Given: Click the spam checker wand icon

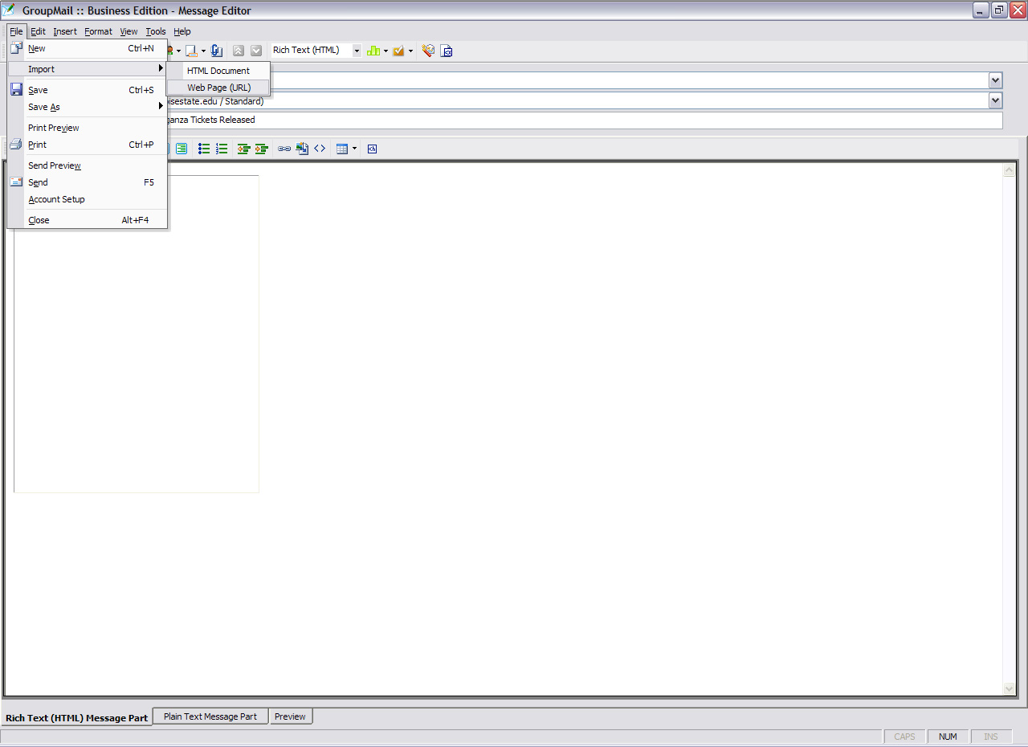Looking at the screenshot, I should coord(428,51).
